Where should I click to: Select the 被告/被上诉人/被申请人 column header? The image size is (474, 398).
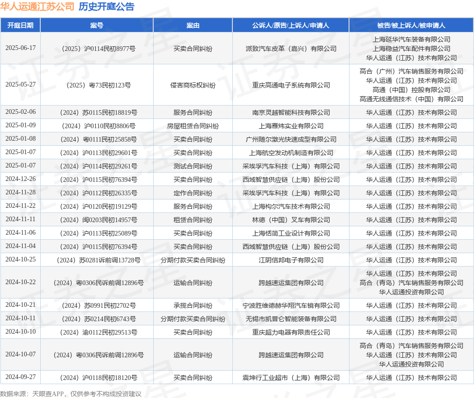411,25
